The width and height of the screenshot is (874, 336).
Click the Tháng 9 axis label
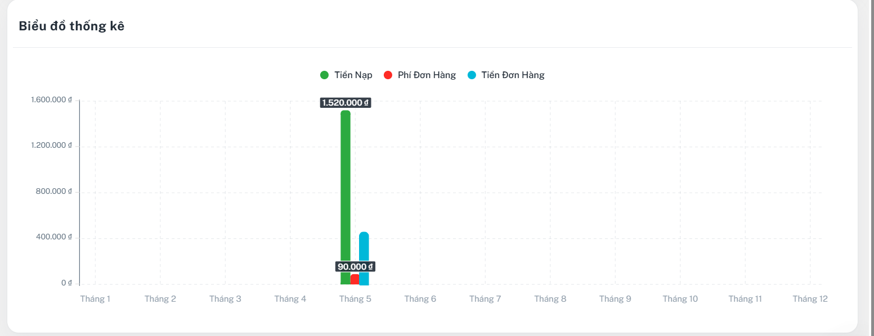tap(615, 299)
